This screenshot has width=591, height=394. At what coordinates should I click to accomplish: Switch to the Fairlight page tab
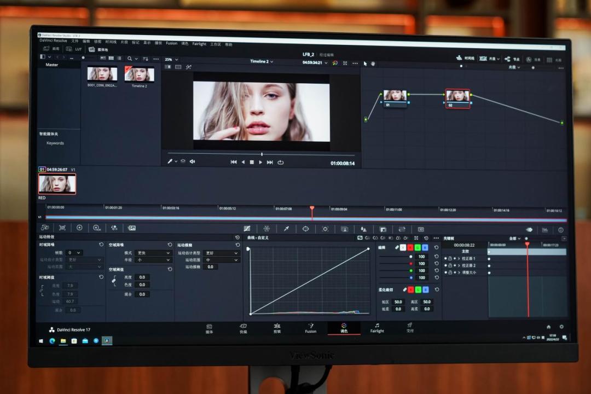(x=377, y=328)
